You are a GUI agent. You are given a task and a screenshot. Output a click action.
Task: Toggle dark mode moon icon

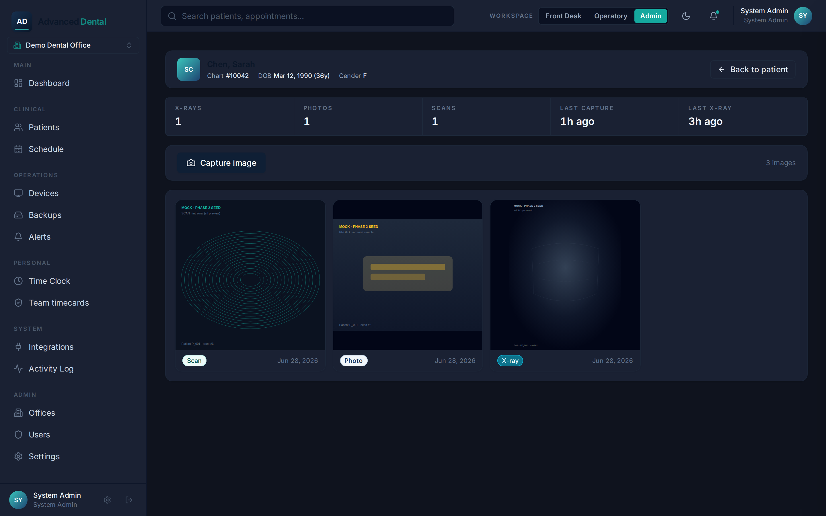(686, 16)
